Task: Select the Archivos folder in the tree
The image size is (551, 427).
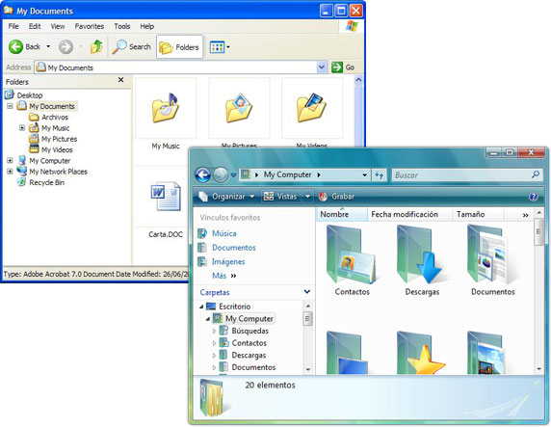Action: click(55, 118)
